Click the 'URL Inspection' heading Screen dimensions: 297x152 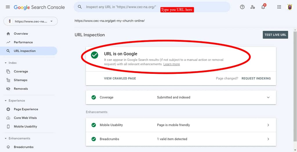(x=90, y=35)
